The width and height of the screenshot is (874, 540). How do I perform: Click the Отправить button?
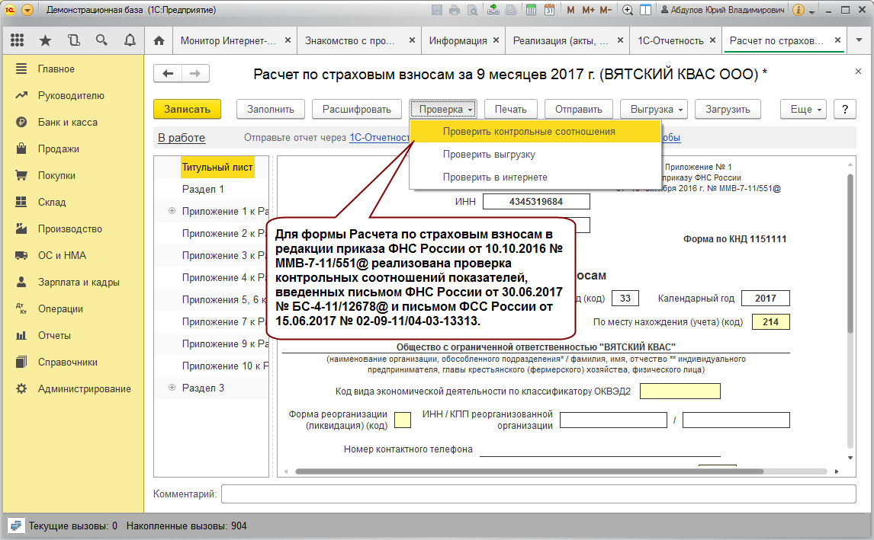tap(579, 109)
